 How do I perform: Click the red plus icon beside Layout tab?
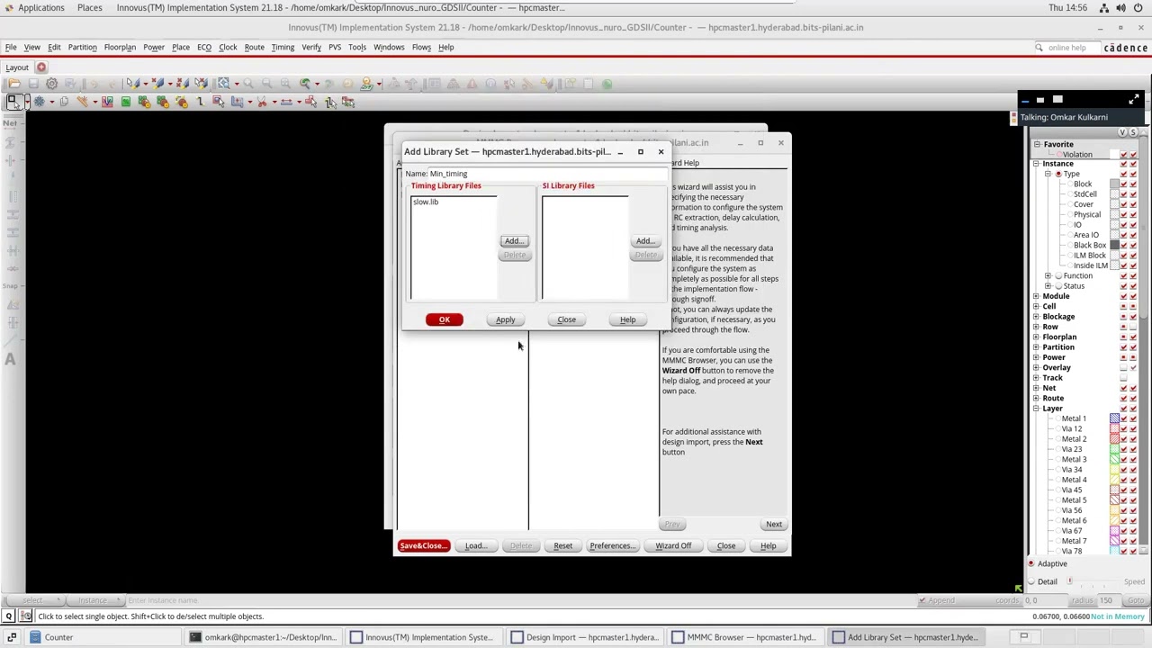pyautogui.click(x=41, y=67)
